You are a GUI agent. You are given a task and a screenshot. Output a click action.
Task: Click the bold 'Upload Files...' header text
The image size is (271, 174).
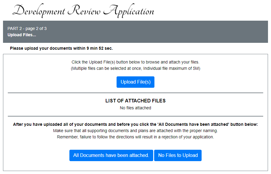pyautogui.click(x=22, y=35)
